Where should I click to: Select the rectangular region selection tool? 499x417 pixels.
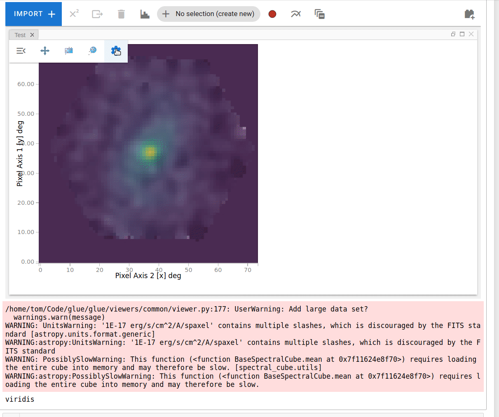(69, 51)
